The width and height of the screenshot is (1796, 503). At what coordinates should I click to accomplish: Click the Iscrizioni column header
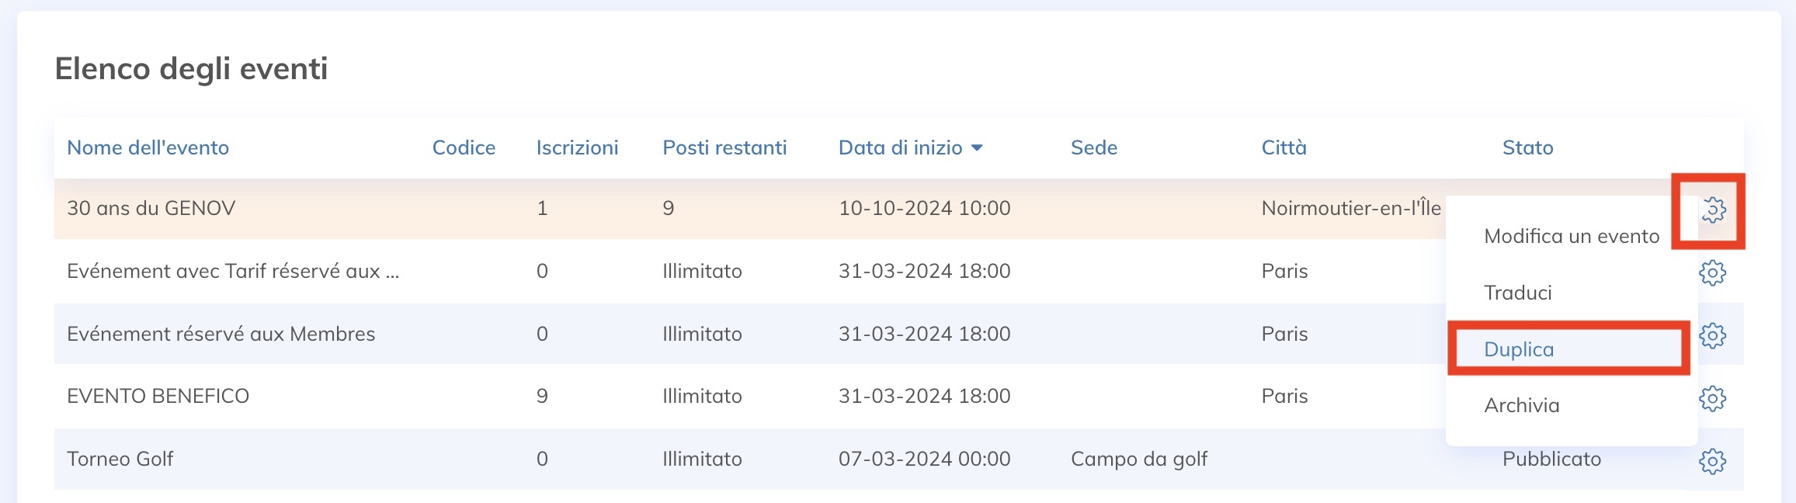click(x=578, y=147)
